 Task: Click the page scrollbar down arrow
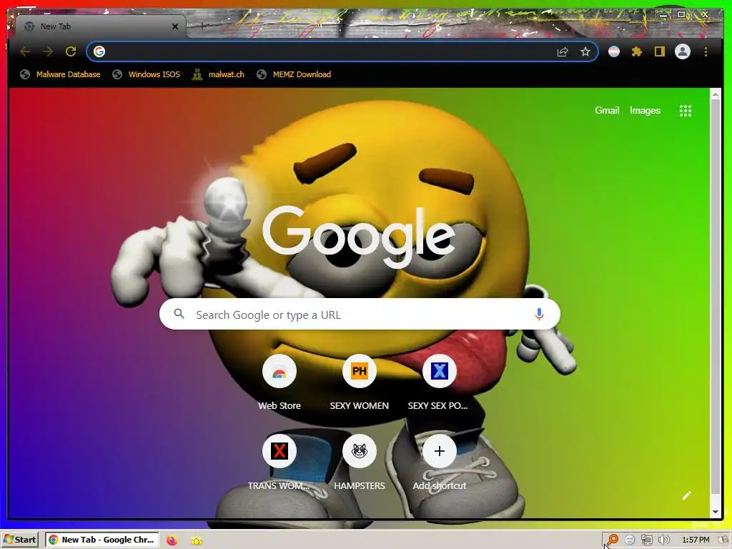[x=715, y=512]
